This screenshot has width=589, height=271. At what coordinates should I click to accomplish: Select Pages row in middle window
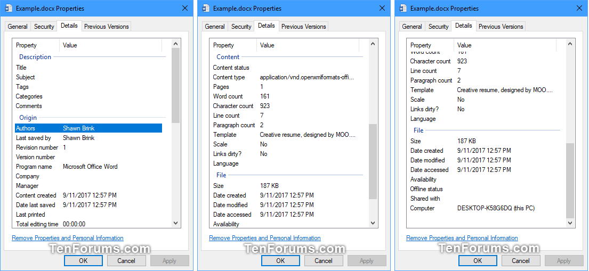(286, 87)
